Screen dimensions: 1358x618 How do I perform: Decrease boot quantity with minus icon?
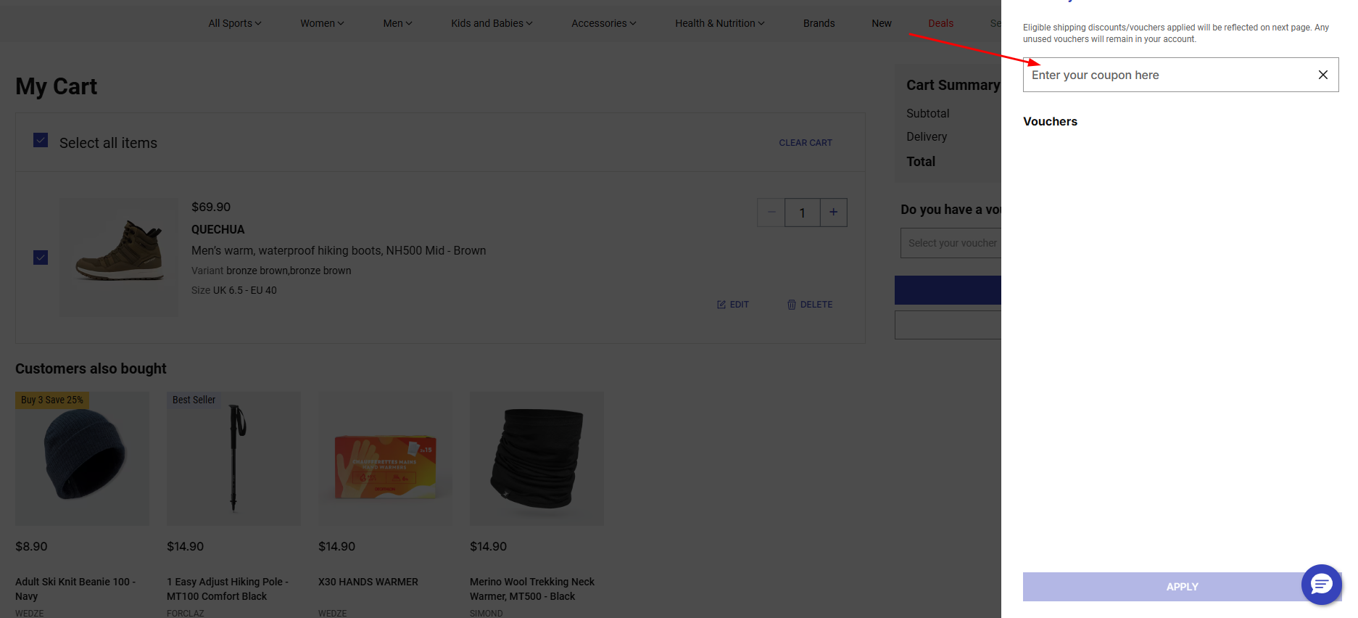pyautogui.click(x=771, y=213)
